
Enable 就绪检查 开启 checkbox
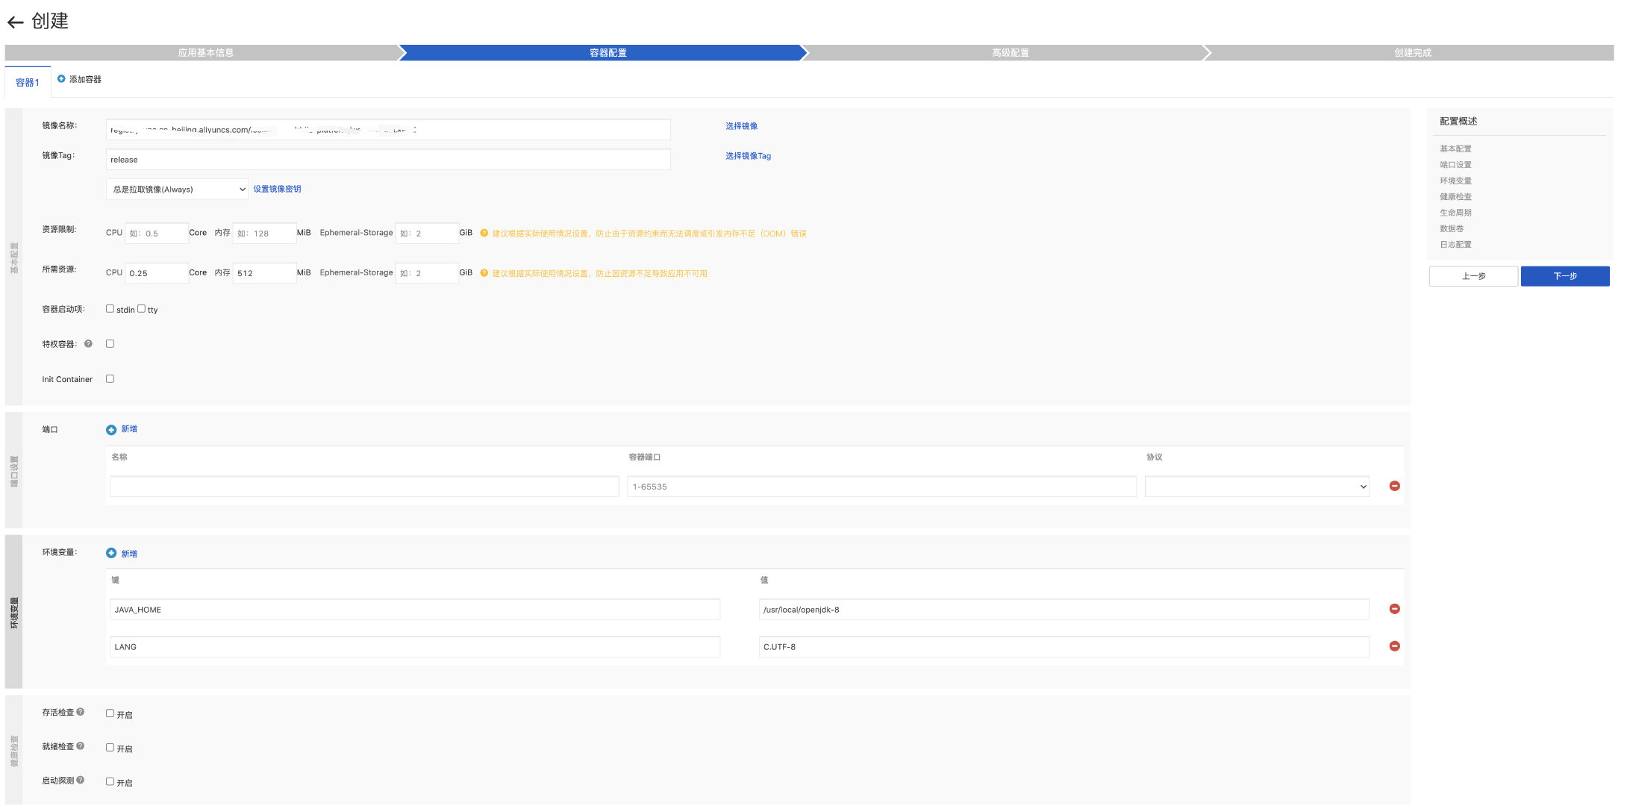coord(110,748)
